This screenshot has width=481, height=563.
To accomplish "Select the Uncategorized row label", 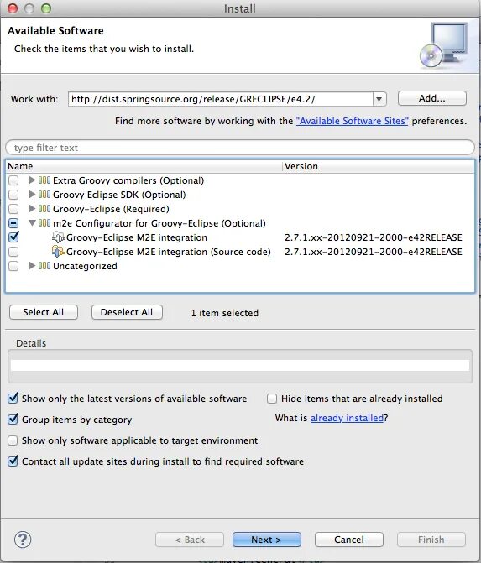I will point(85,266).
